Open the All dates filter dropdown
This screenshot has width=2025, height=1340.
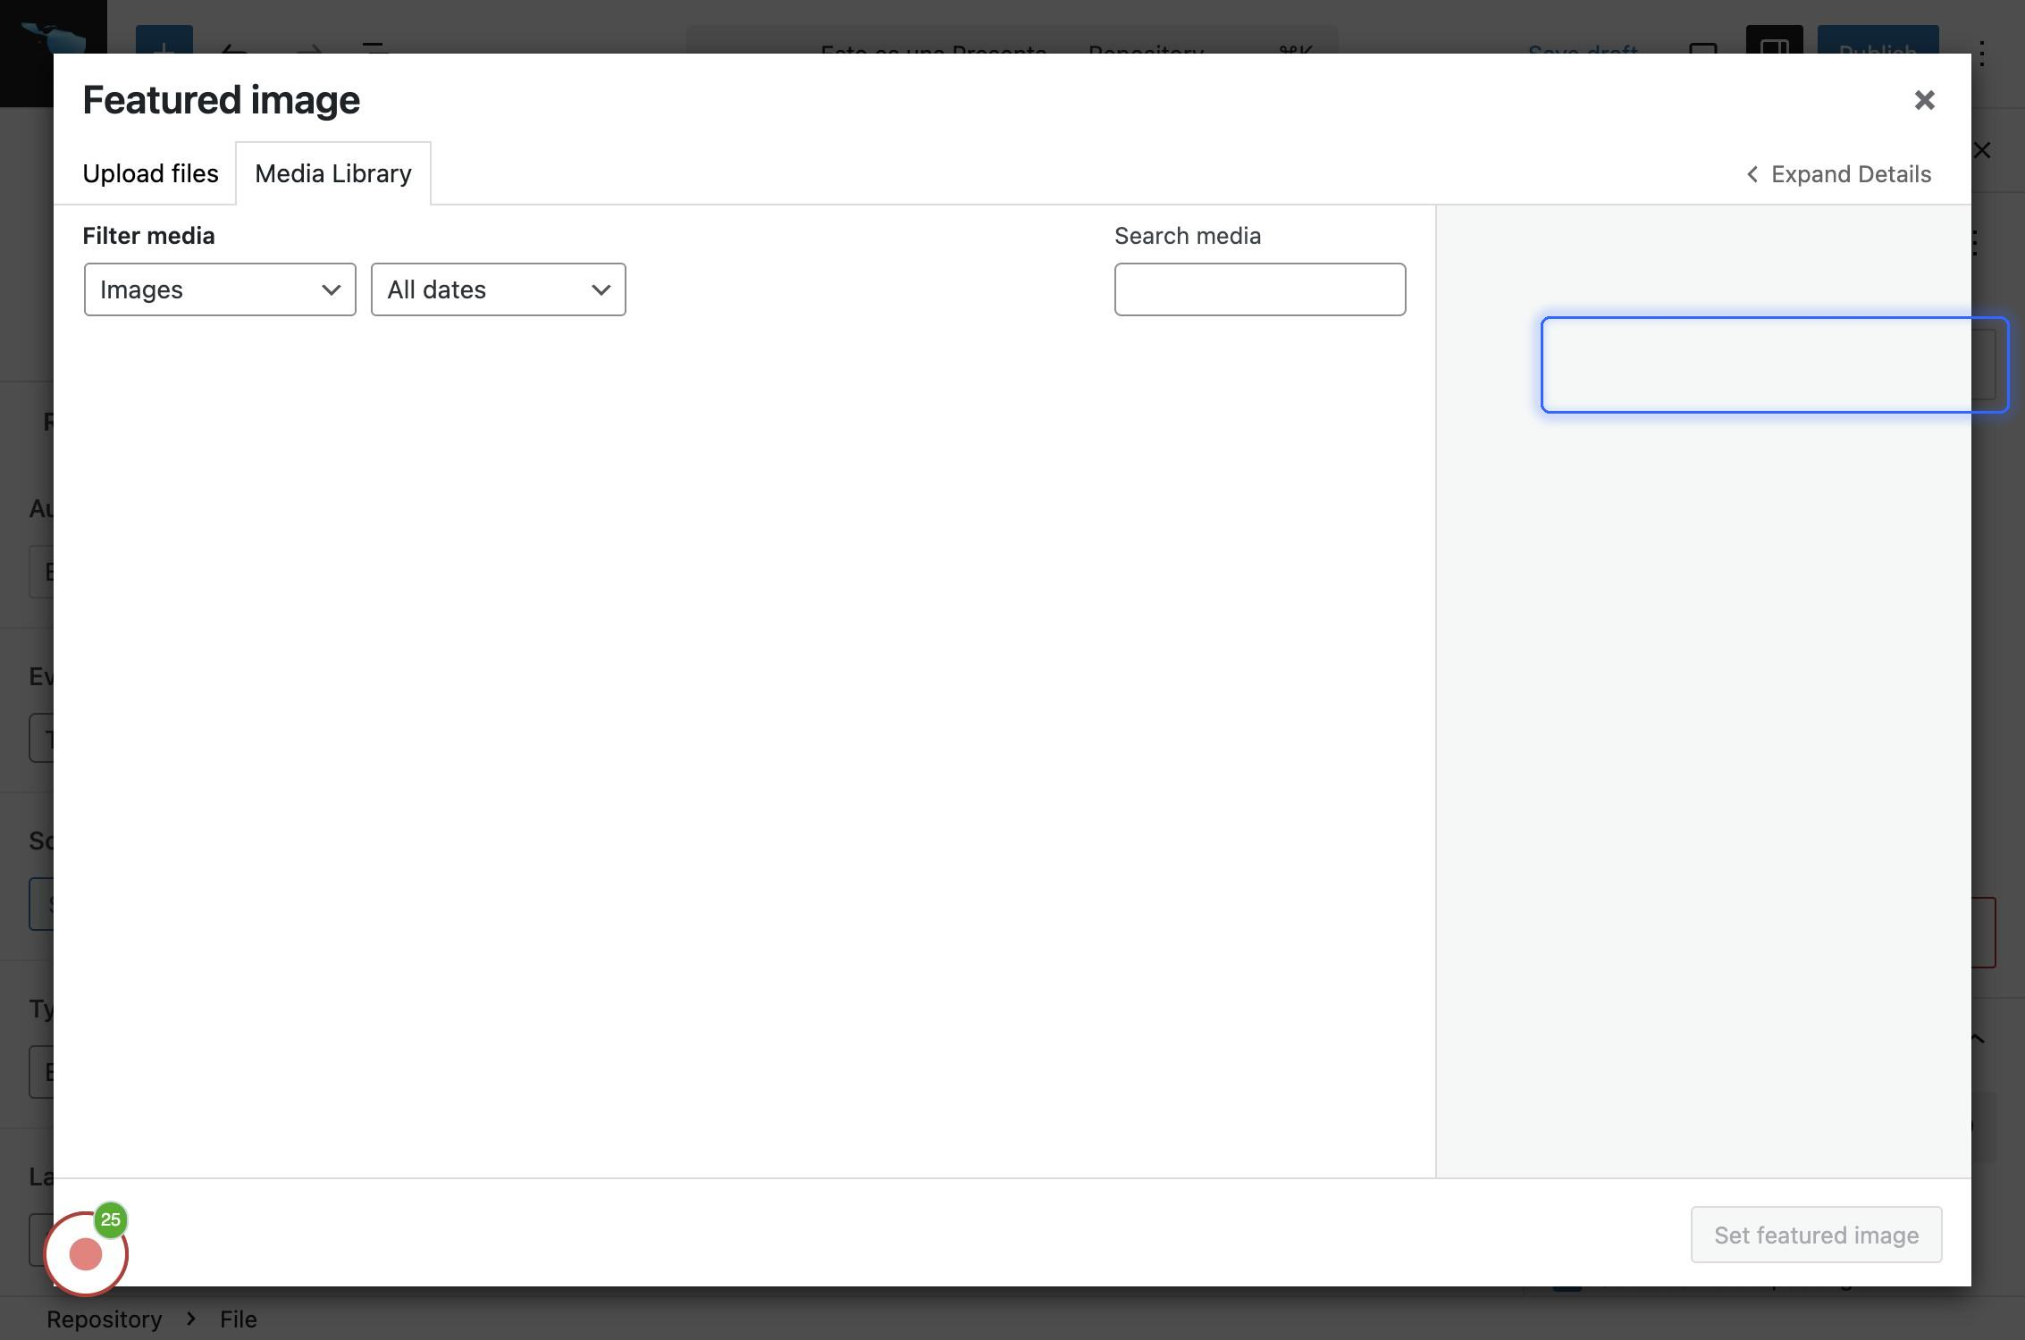click(x=498, y=289)
